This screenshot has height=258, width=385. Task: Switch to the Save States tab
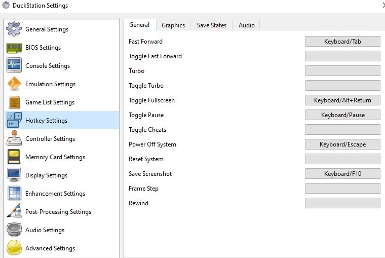pos(212,25)
